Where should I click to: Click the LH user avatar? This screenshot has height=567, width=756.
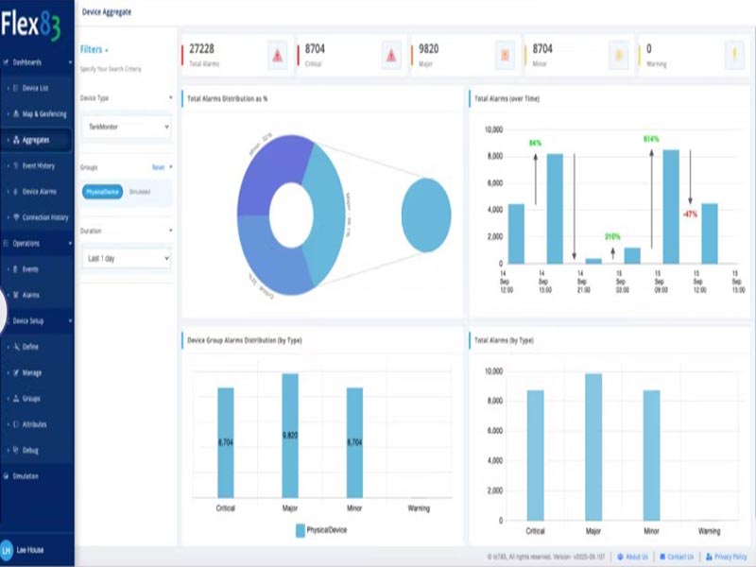tap(8, 550)
